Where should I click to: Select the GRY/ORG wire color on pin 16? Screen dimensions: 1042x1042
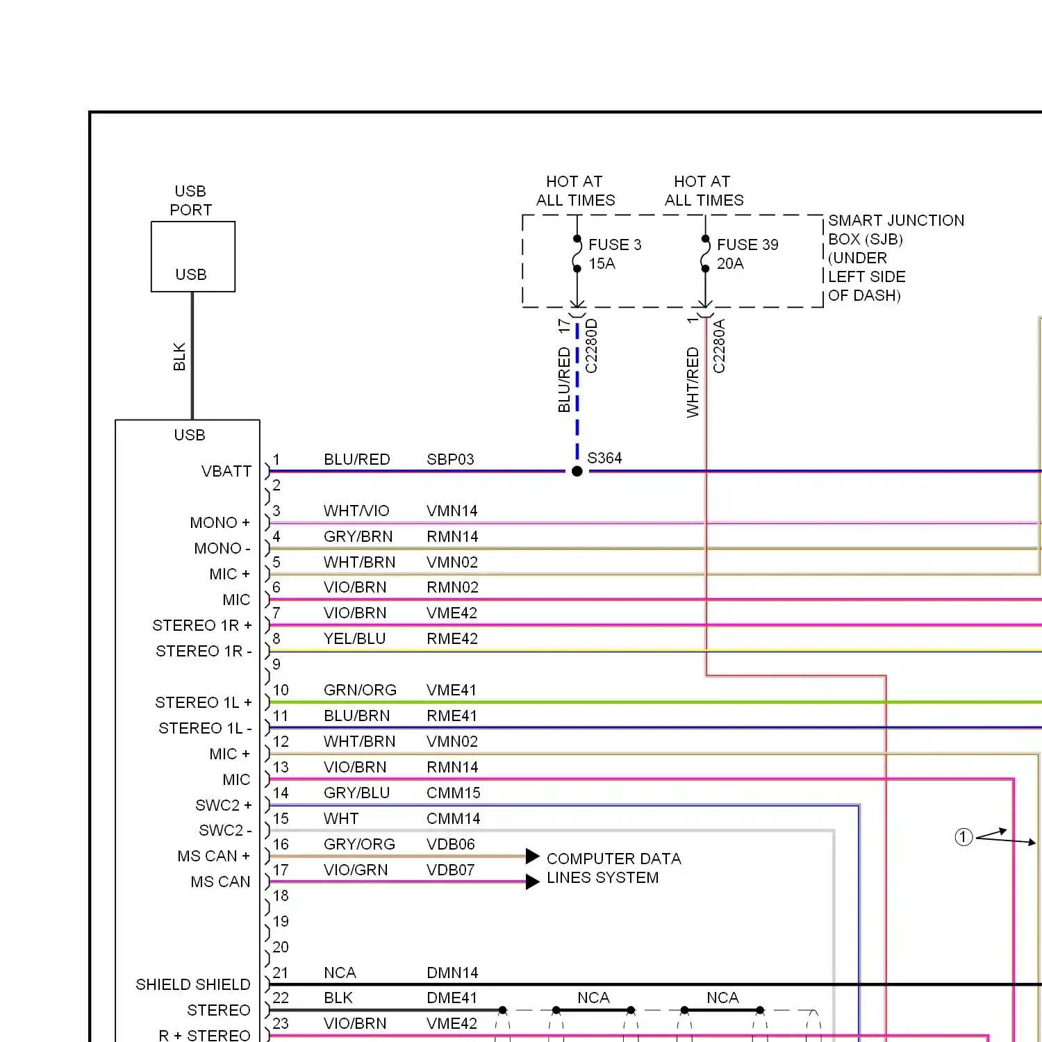tap(359, 845)
